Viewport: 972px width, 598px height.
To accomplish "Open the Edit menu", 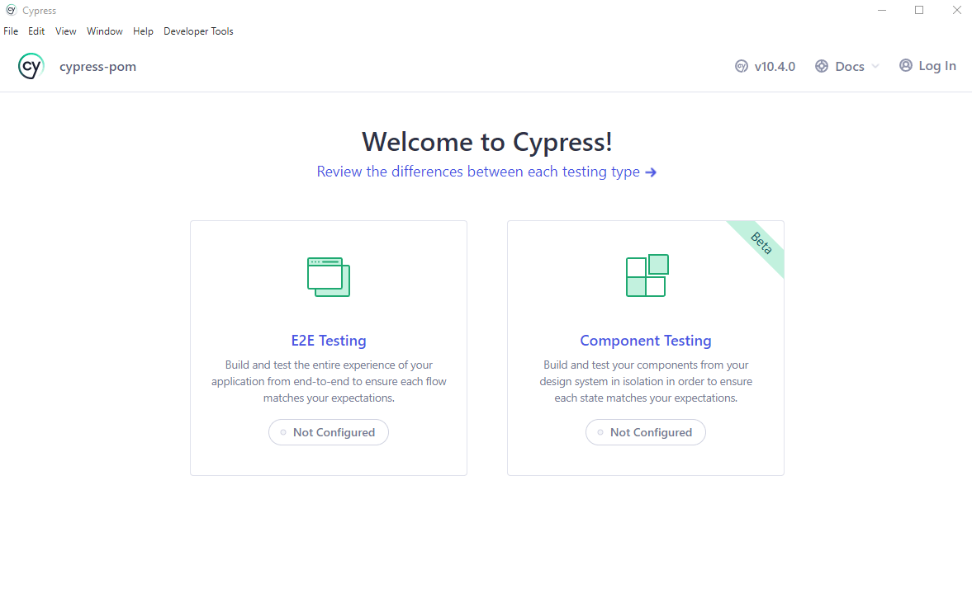I will click(36, 31).
